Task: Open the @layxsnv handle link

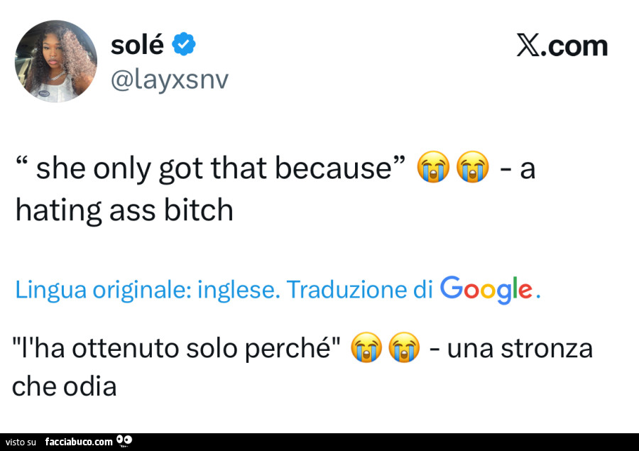Action: (x=169, y=80)
